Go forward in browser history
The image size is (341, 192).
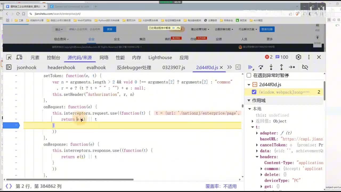[x=12, y=14]
